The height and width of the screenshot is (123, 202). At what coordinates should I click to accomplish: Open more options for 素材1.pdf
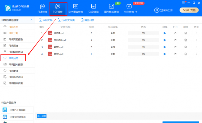tap(196, 47)
